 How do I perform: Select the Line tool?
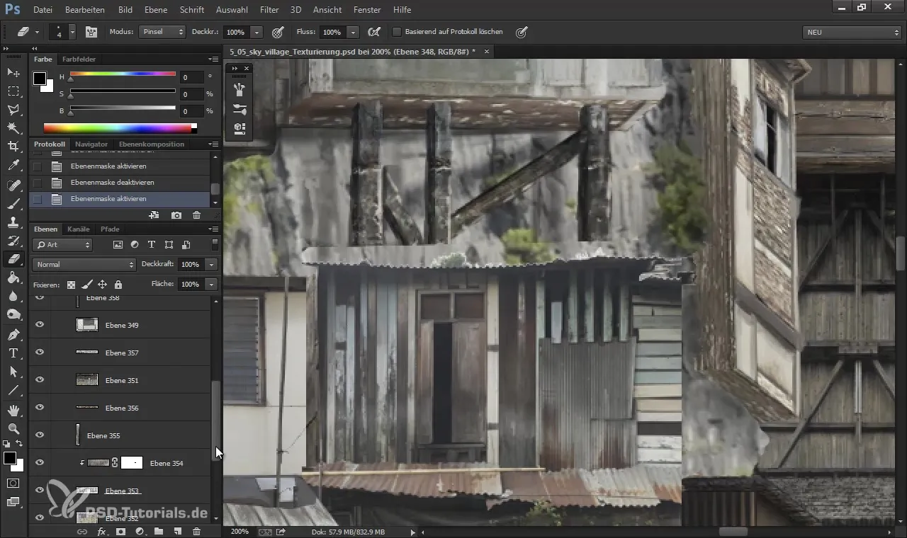tap(13, 390)
